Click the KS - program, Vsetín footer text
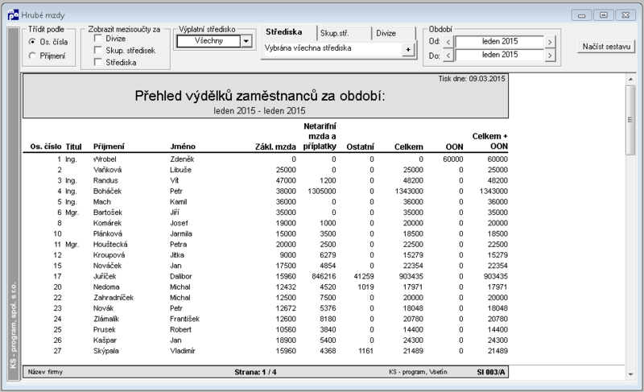Image resolution: width=644 pixels, height=392 pixels. tap(418, 372)
